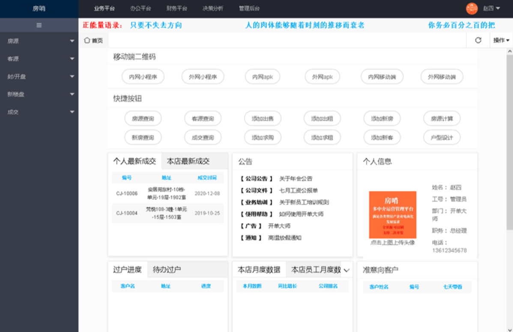Click the orange profile image to upload avatar
Screen dimensions: 513x332
click(x=393, y=214)
